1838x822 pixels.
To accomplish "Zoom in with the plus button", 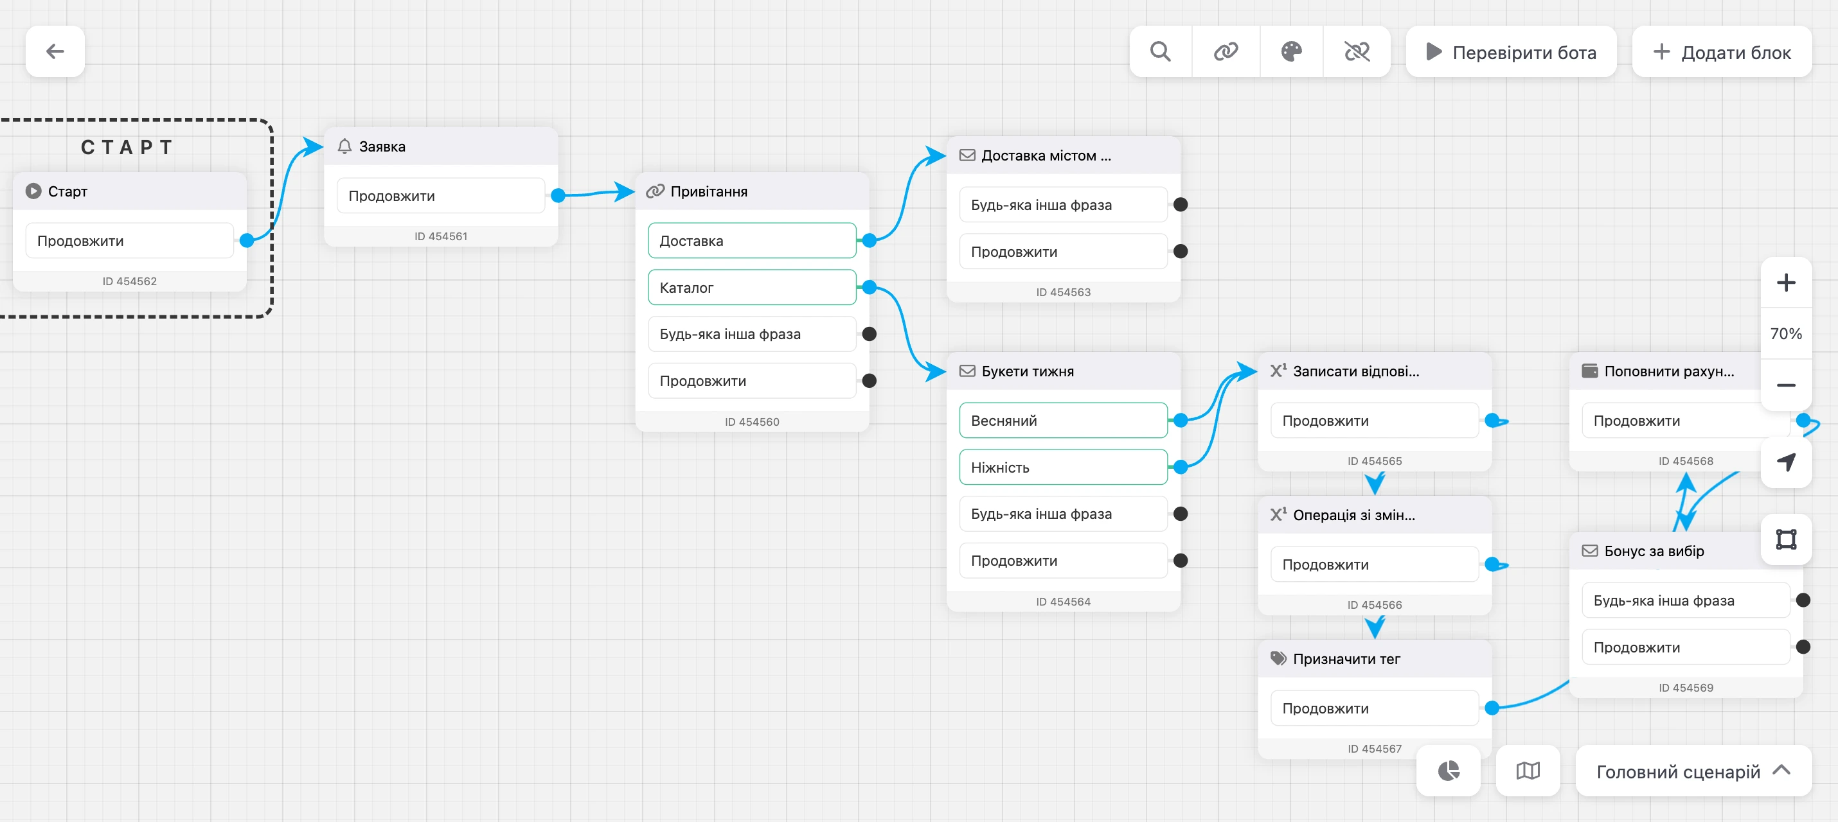I will point(1786,283).
